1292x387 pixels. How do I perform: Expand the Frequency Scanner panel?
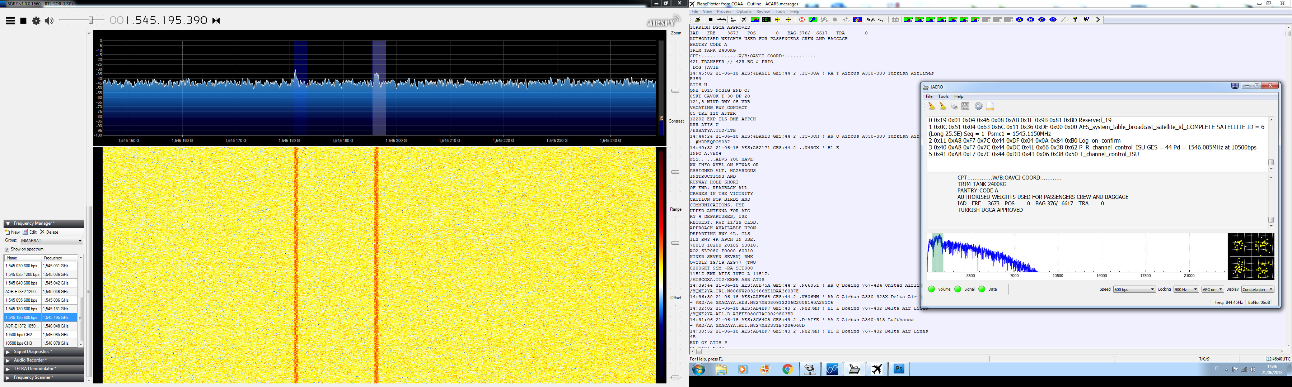[x=44, y=377]
